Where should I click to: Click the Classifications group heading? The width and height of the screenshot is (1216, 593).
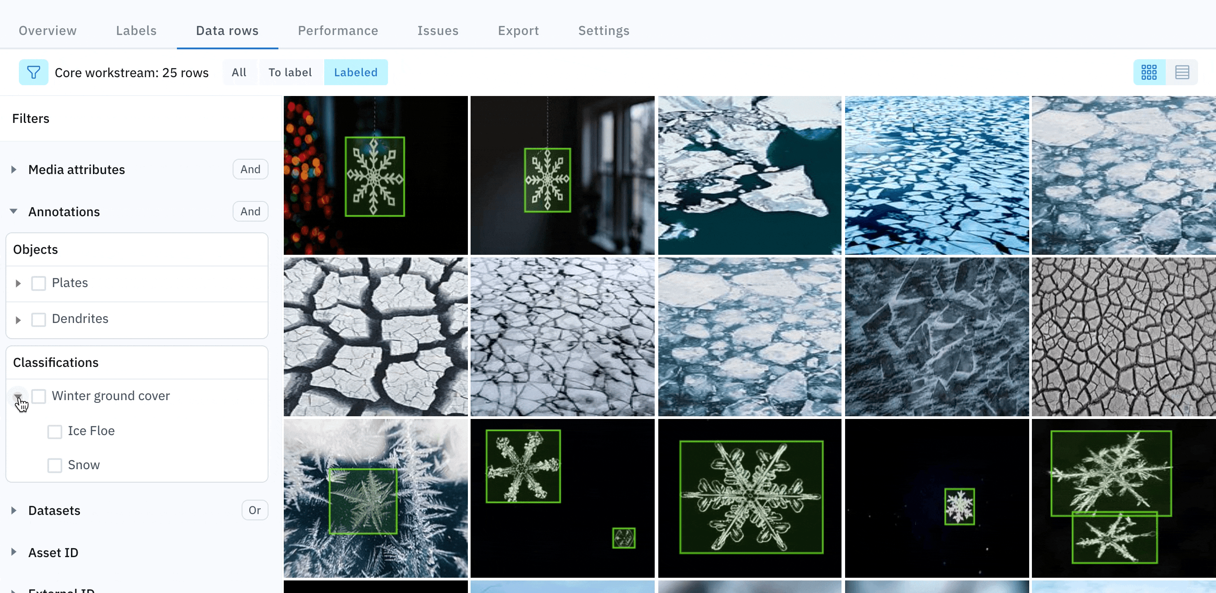point(56,362)
